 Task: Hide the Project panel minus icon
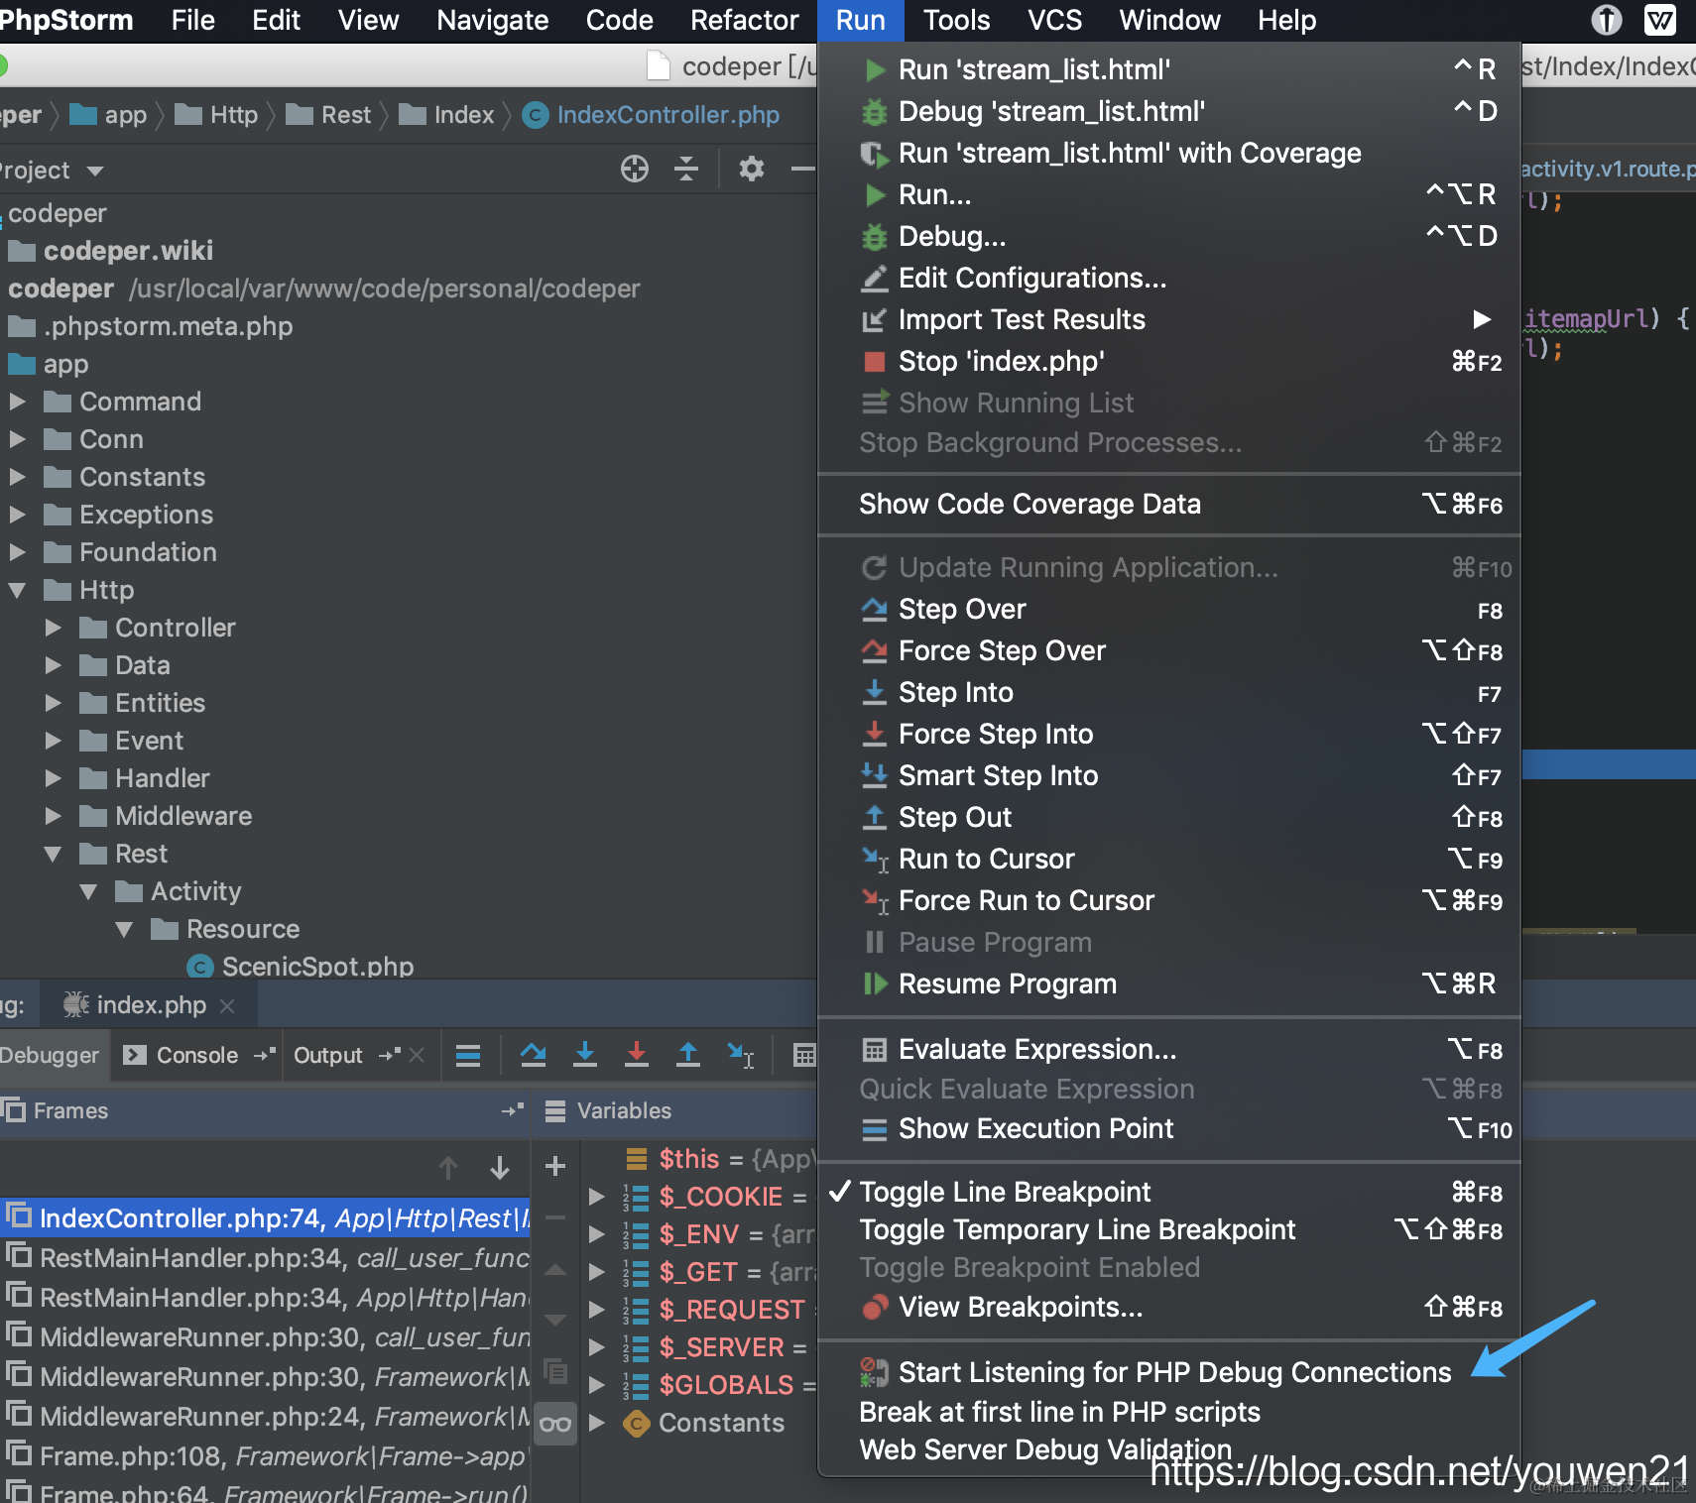(x=802, y=170)
